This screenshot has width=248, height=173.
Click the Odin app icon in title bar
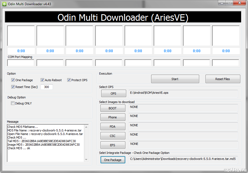pos(4,4)
